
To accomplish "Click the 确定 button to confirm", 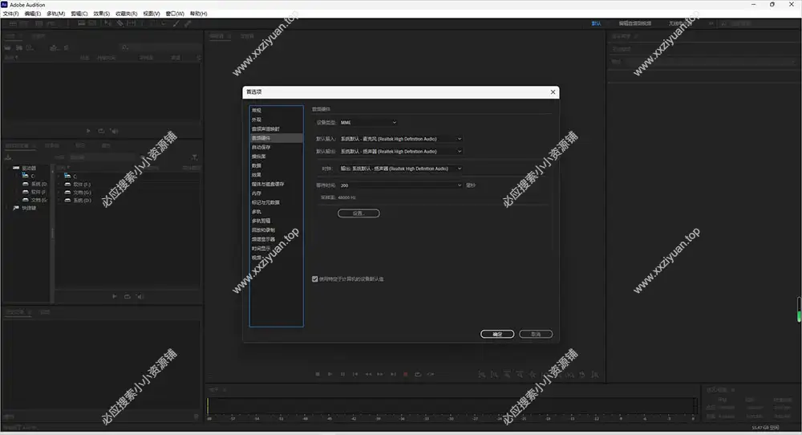I will [x=496, y=334].
